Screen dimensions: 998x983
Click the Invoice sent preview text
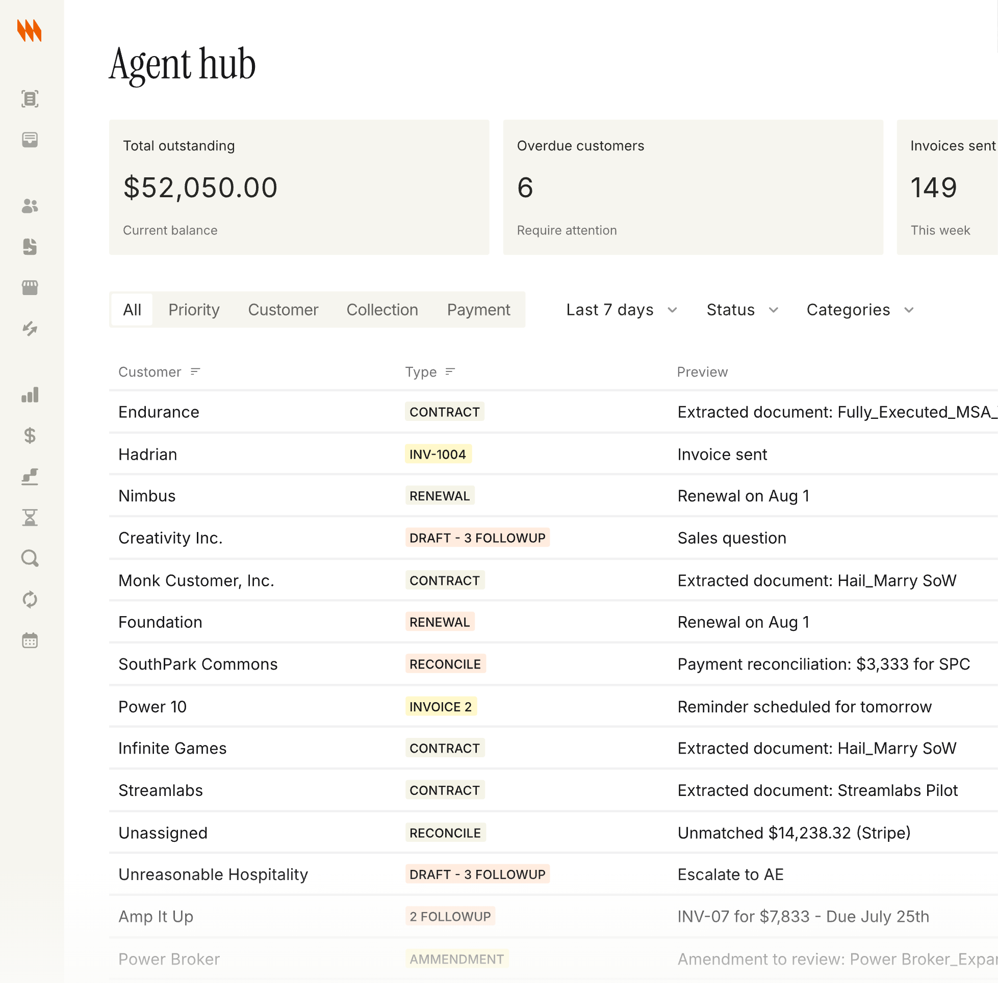coord(722,455)
